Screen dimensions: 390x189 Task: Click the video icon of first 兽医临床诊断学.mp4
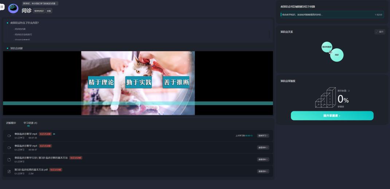(9, 136)
